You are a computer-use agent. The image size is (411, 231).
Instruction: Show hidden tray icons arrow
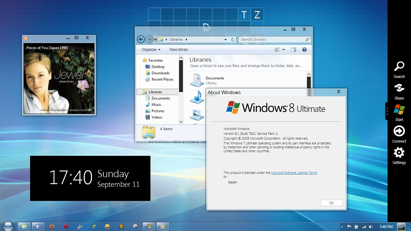[x=342, y=227]
